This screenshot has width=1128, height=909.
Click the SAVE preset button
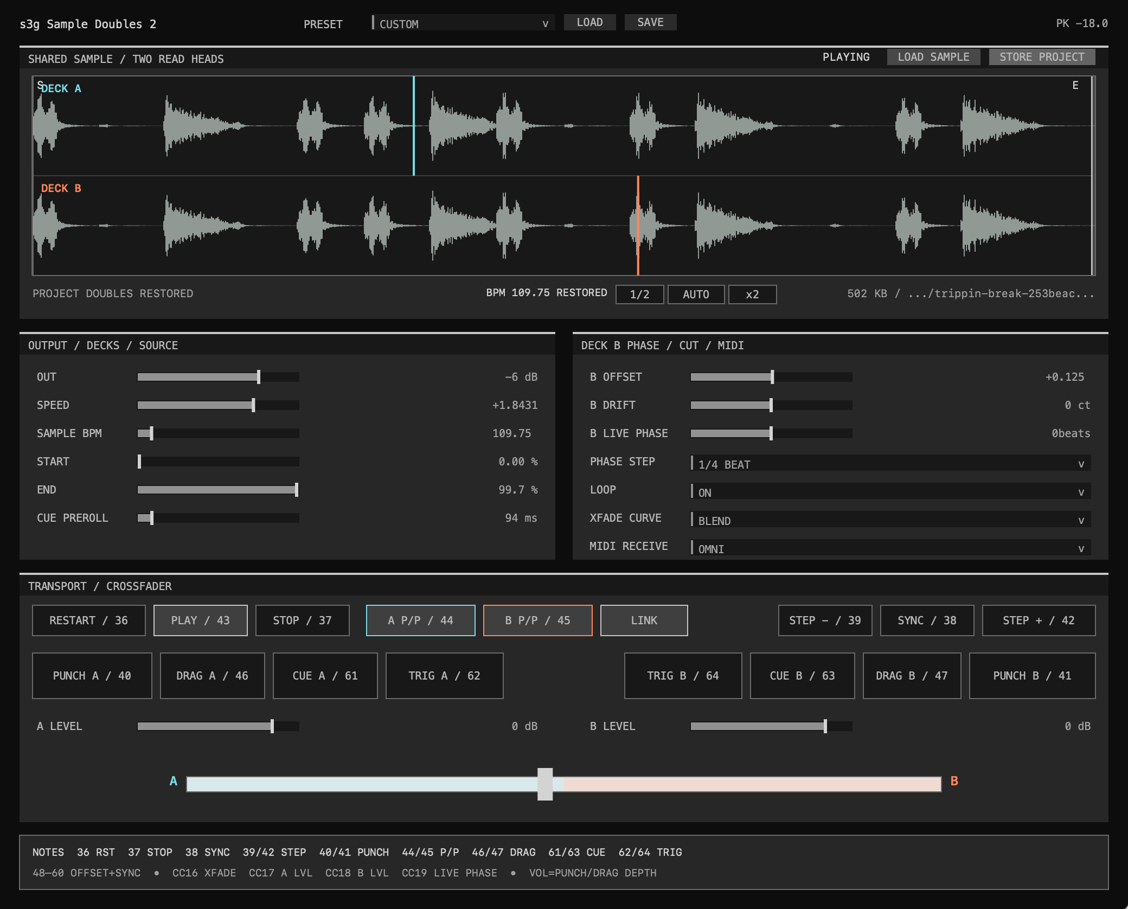tap(650, 22)
